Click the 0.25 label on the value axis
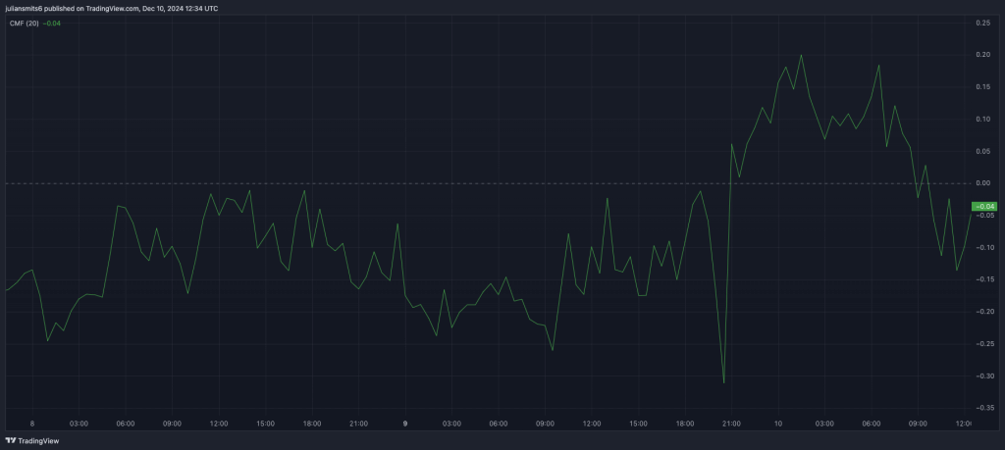 (x=982, y=24)
